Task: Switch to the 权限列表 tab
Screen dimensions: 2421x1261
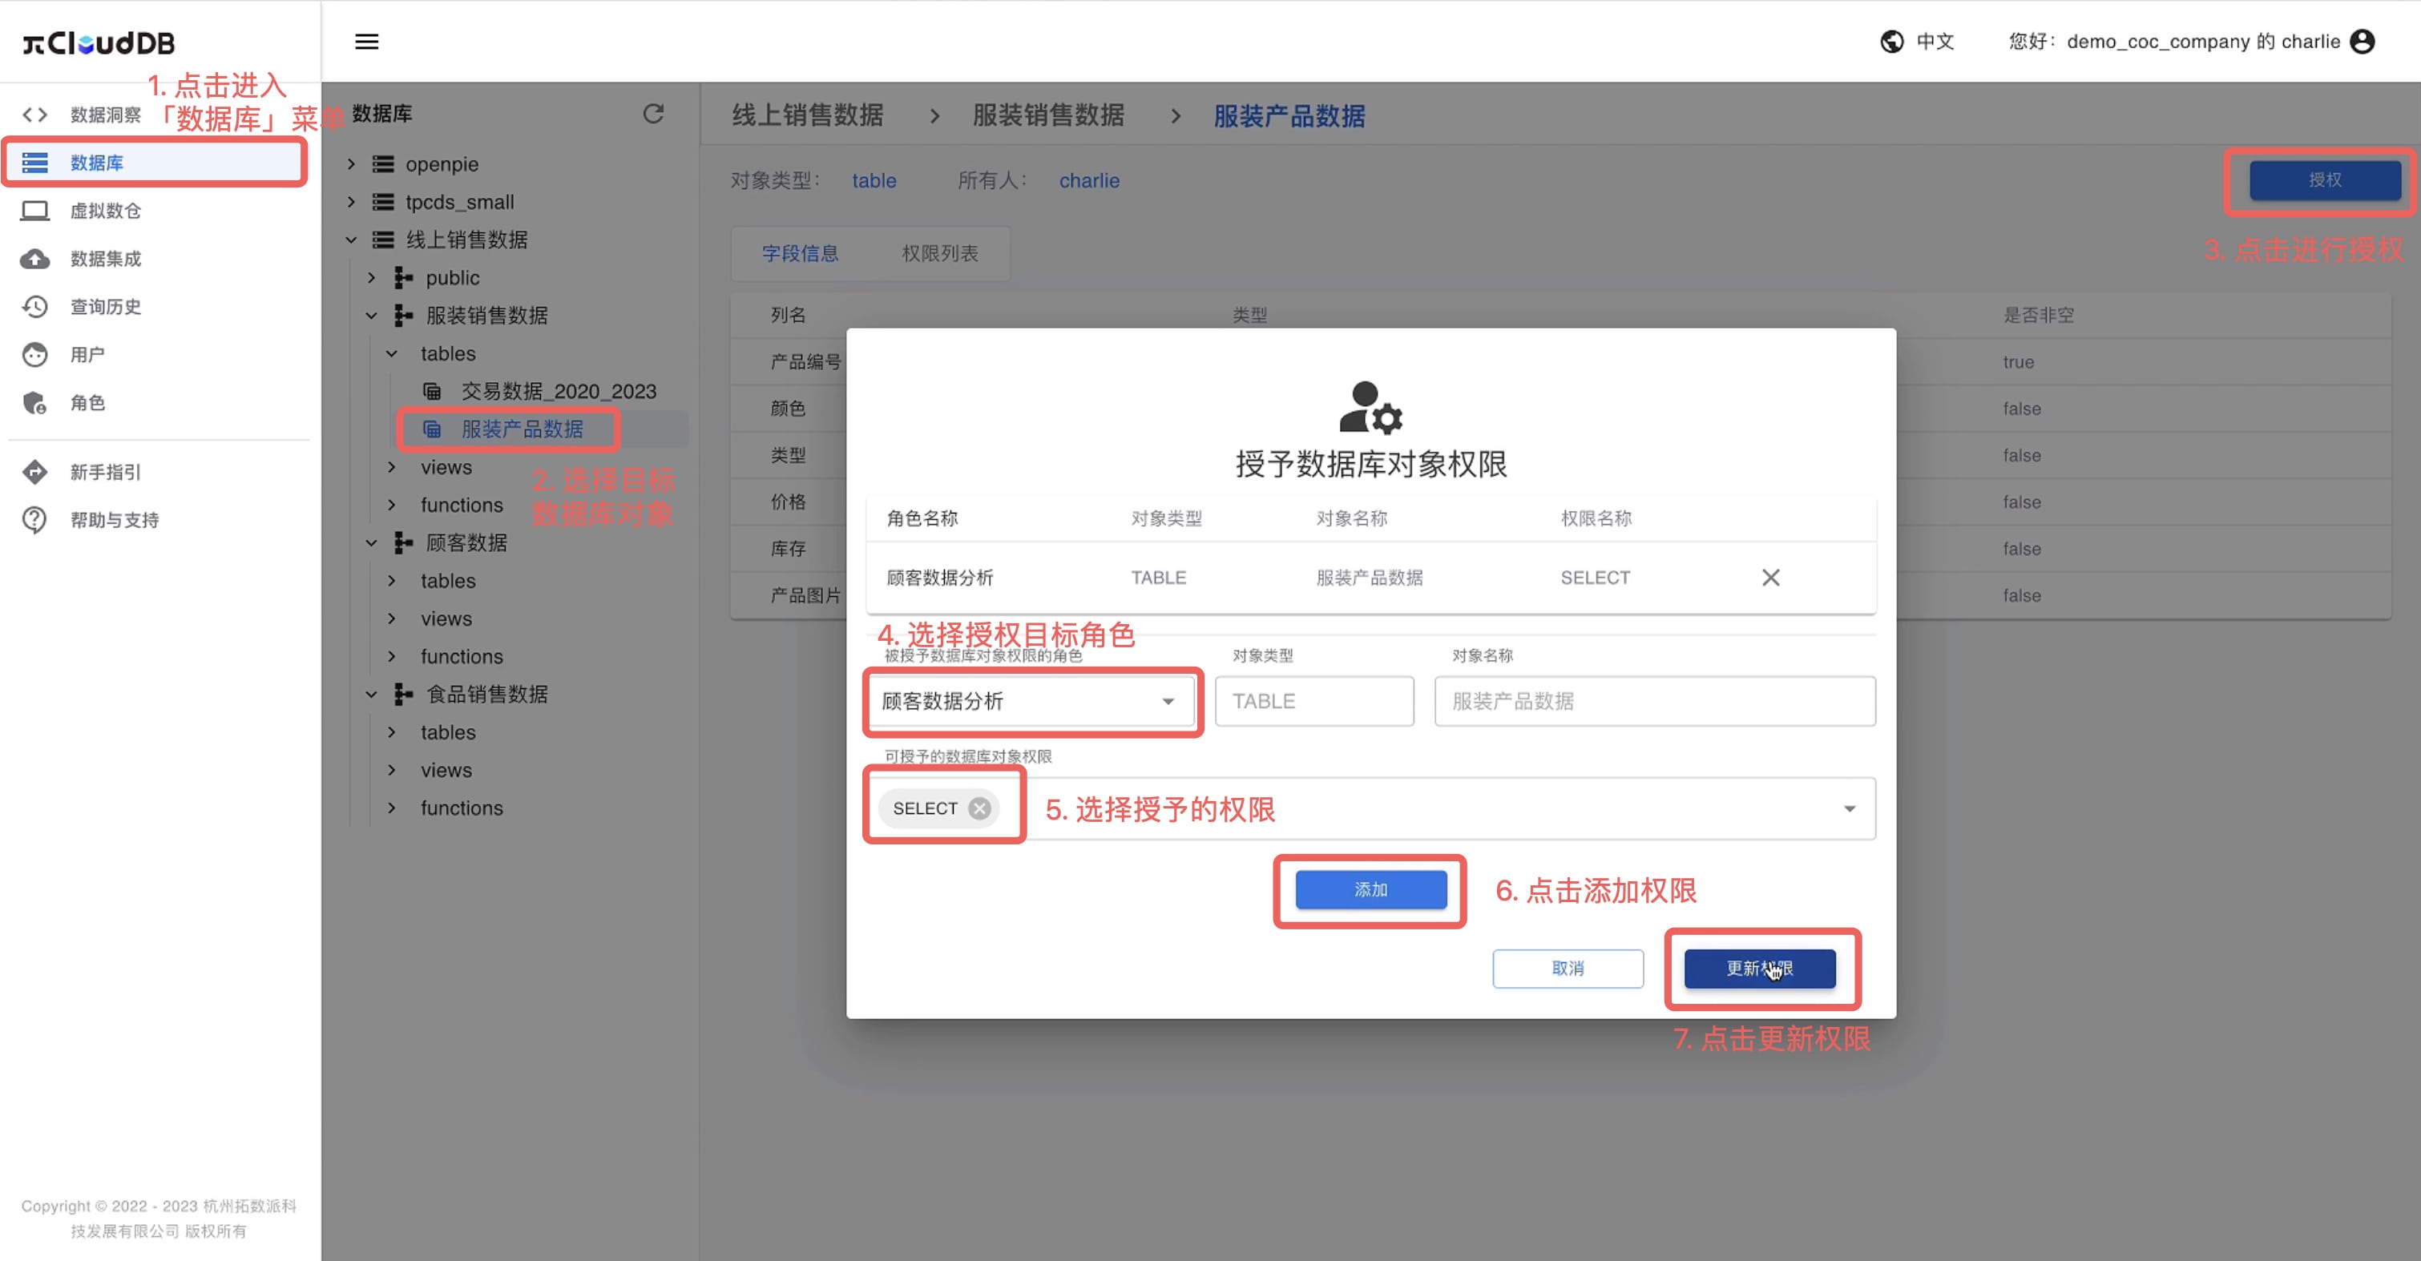Action: tap(940, 253)
